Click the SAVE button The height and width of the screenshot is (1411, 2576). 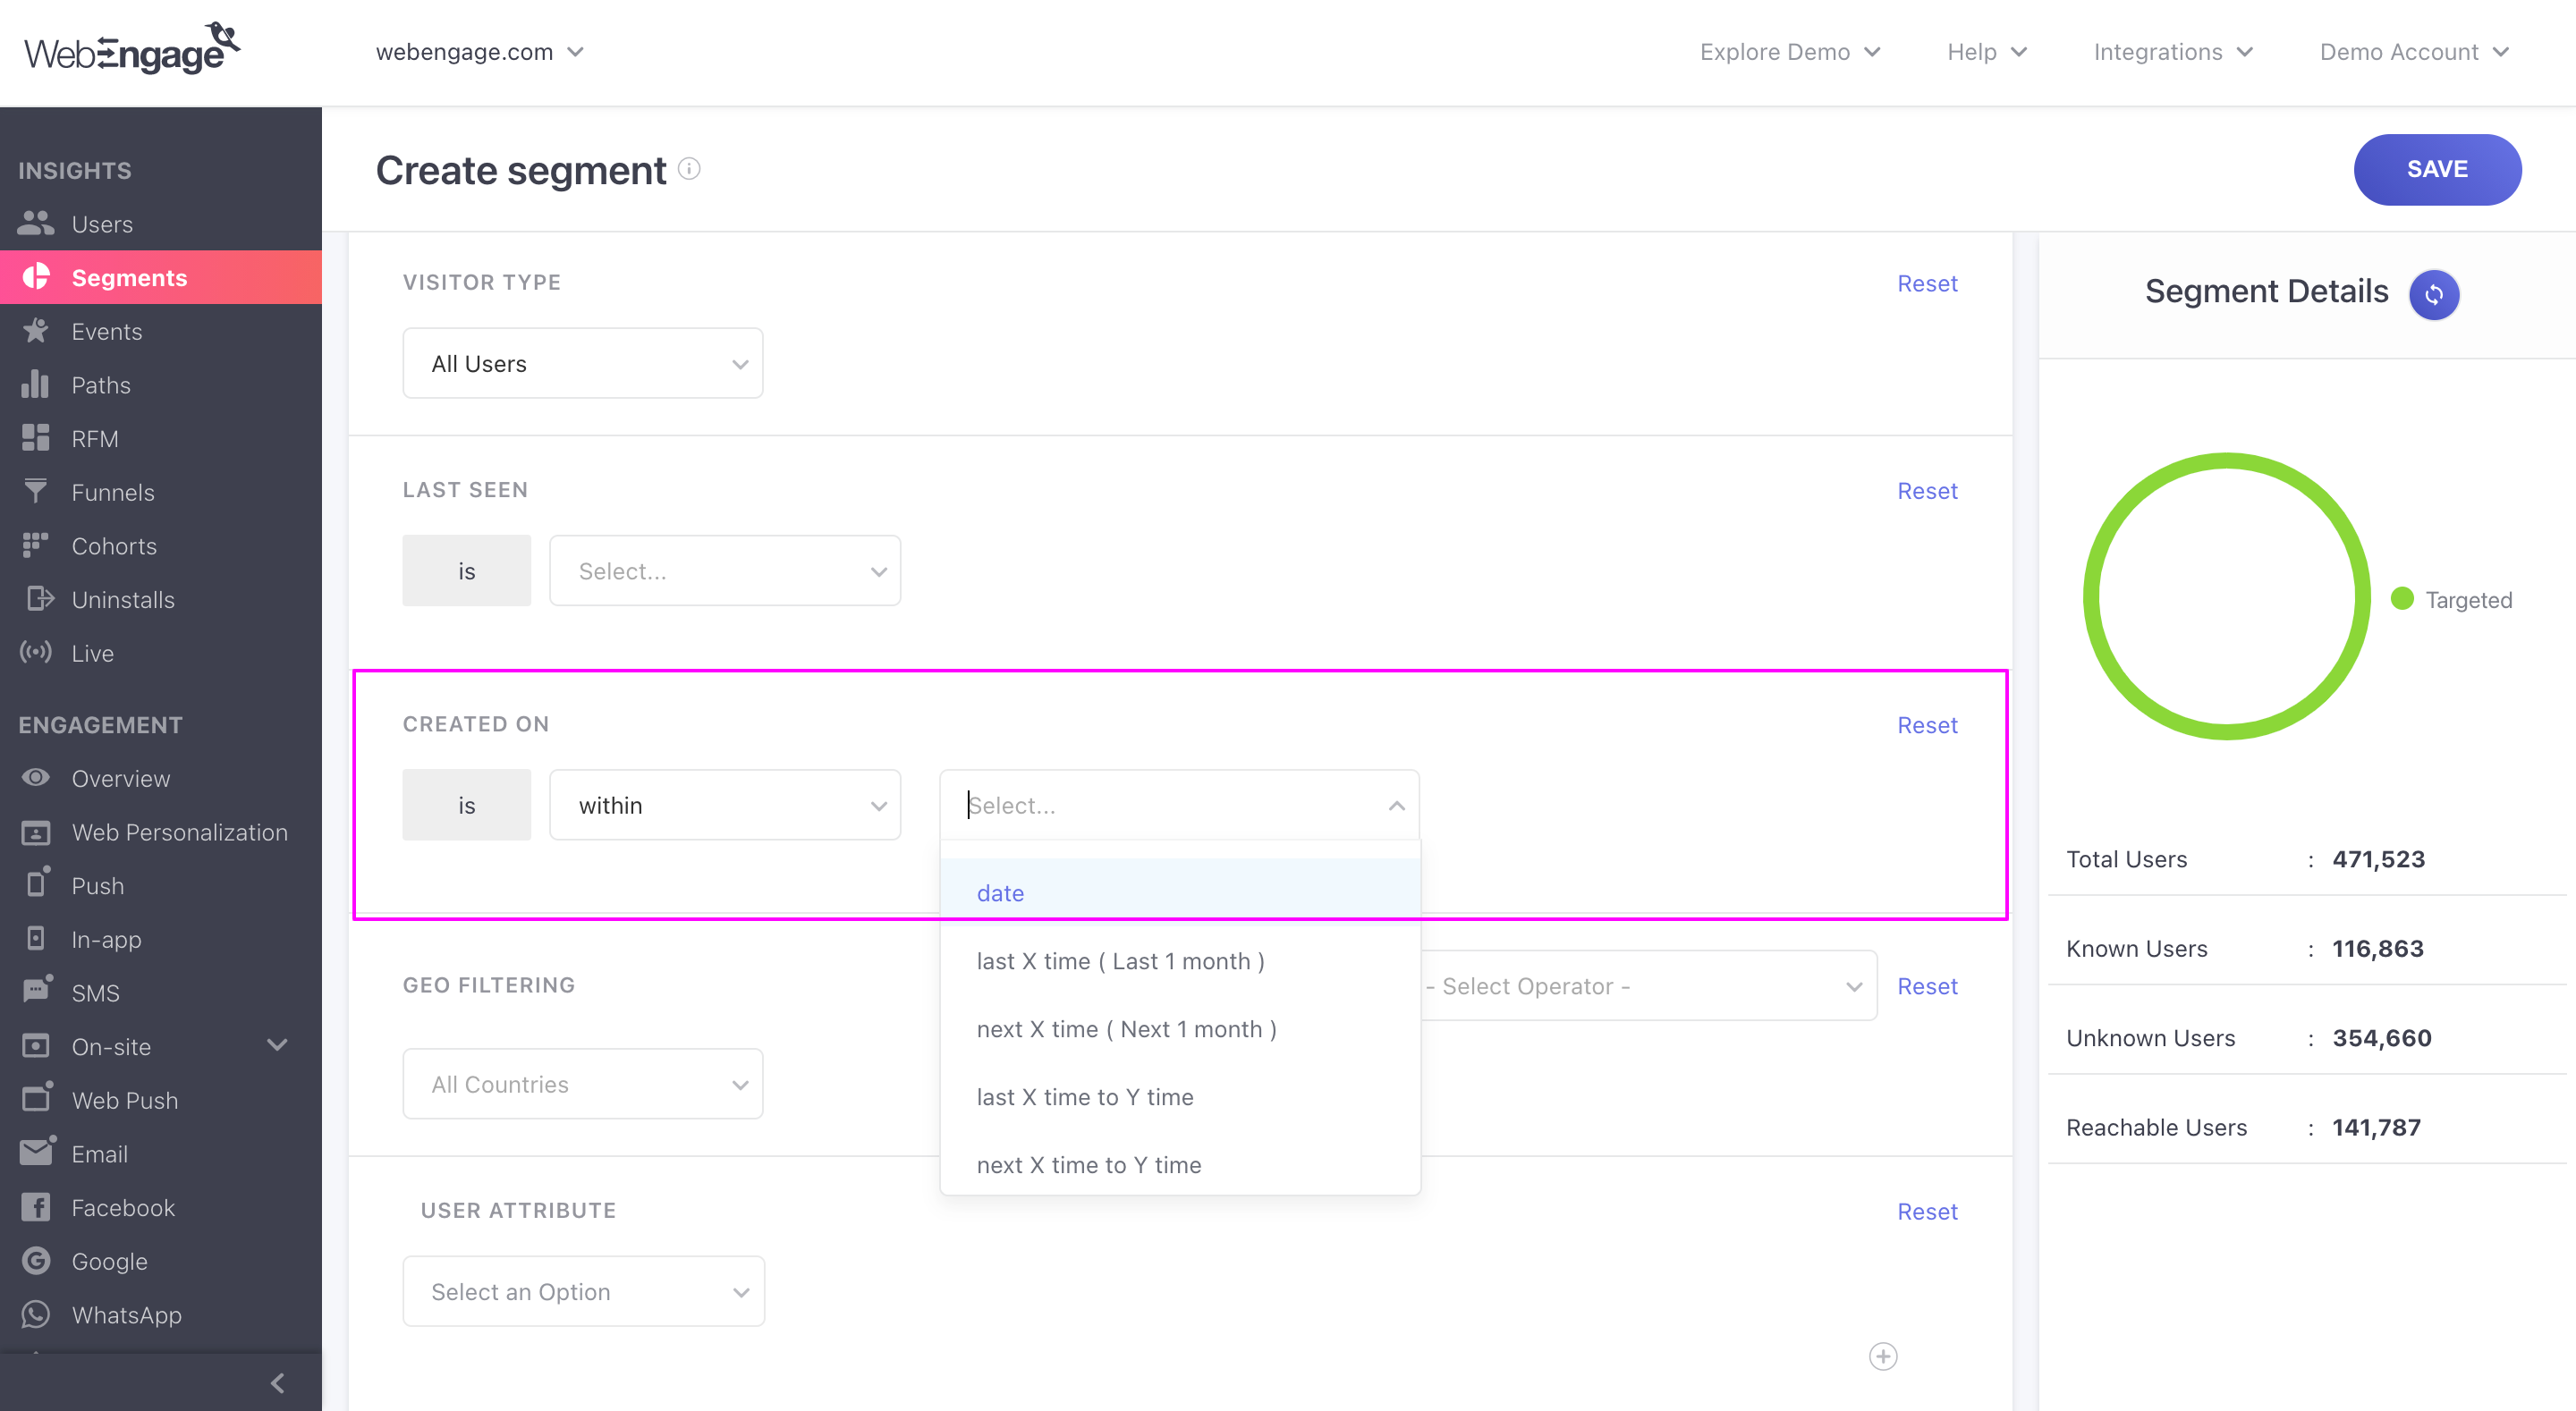tap(2437, 169)
